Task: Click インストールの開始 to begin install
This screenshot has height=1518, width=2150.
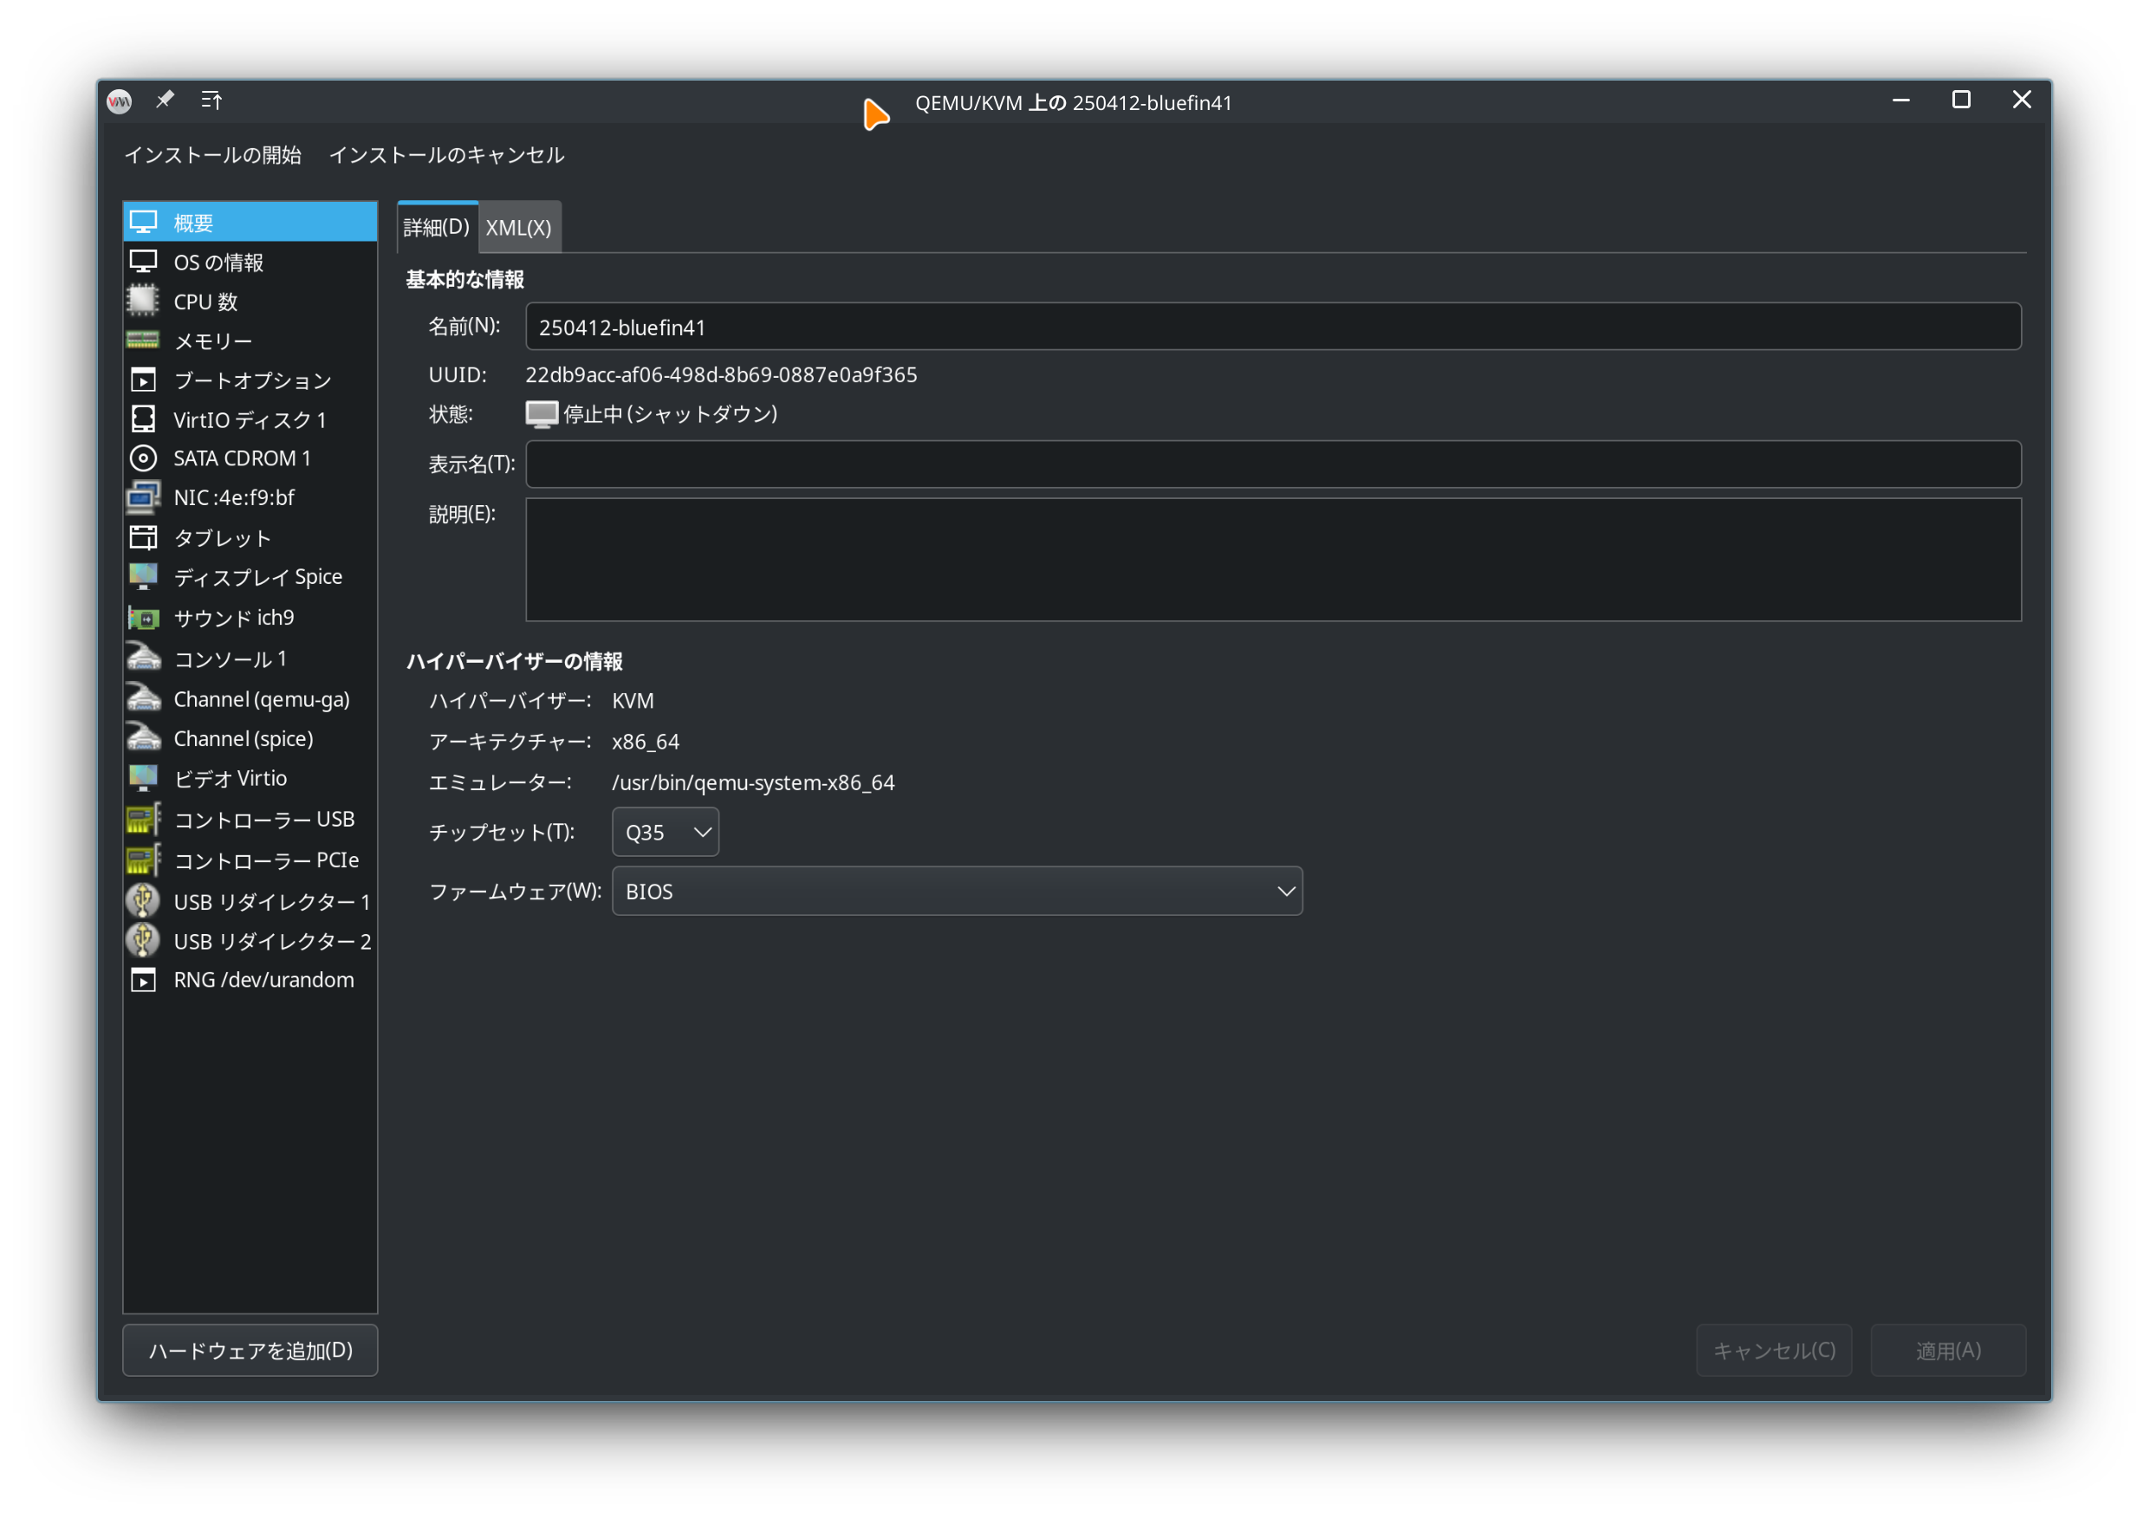Action: [x=212, y=154]
